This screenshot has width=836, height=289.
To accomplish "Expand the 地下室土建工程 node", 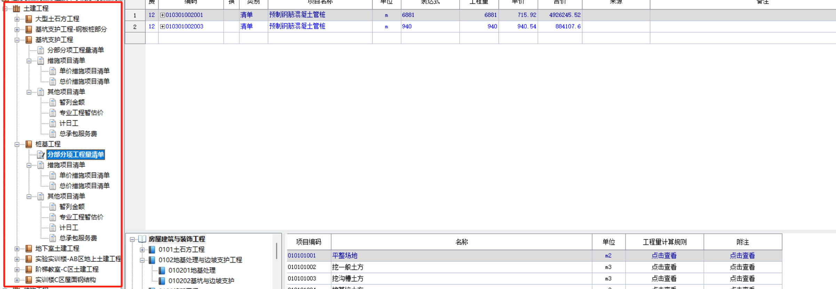I will click(x=17, y=248).
